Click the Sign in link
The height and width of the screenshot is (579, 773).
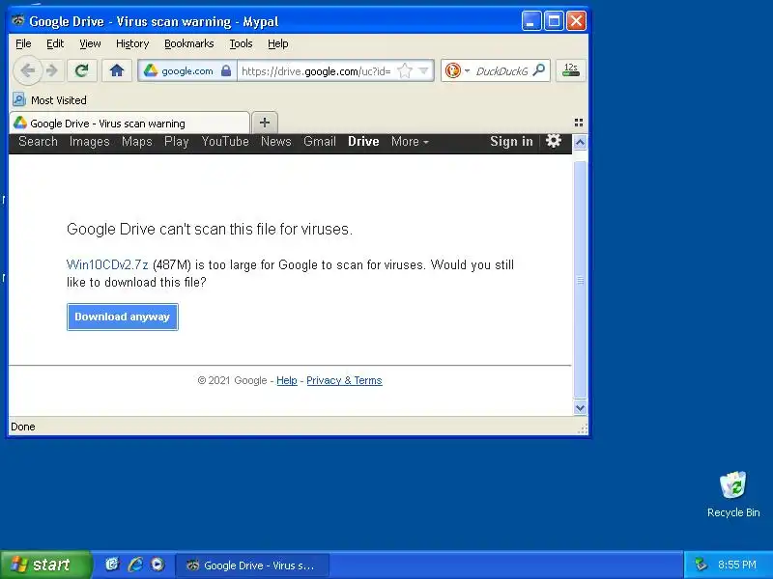click(511, 142)
